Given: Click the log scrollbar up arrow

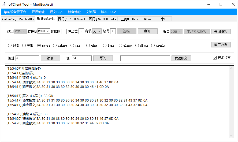Looking at the screenshot, I should (231, 68).
